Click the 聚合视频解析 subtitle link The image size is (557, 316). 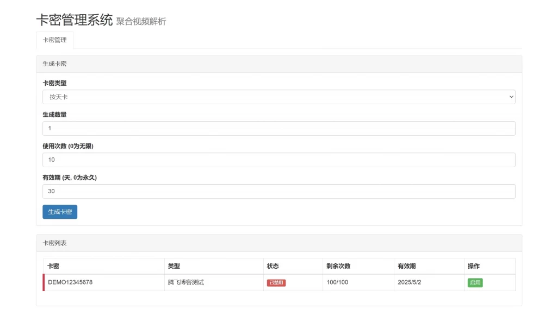pyautogui.click(x=141, y=22)
